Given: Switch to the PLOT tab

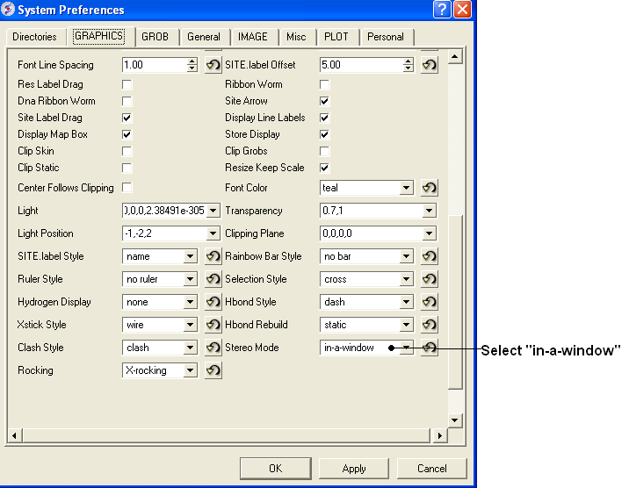Looking at the screenshot, I should pyautogui.click(x=336, y=37).
